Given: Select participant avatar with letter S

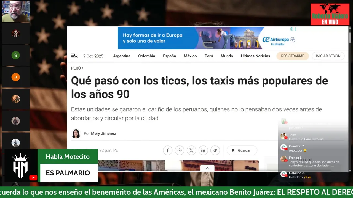Looking at the screenshot, I should (15, 55).
